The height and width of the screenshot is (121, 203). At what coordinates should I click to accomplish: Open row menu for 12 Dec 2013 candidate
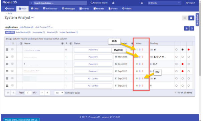point(7,64)
